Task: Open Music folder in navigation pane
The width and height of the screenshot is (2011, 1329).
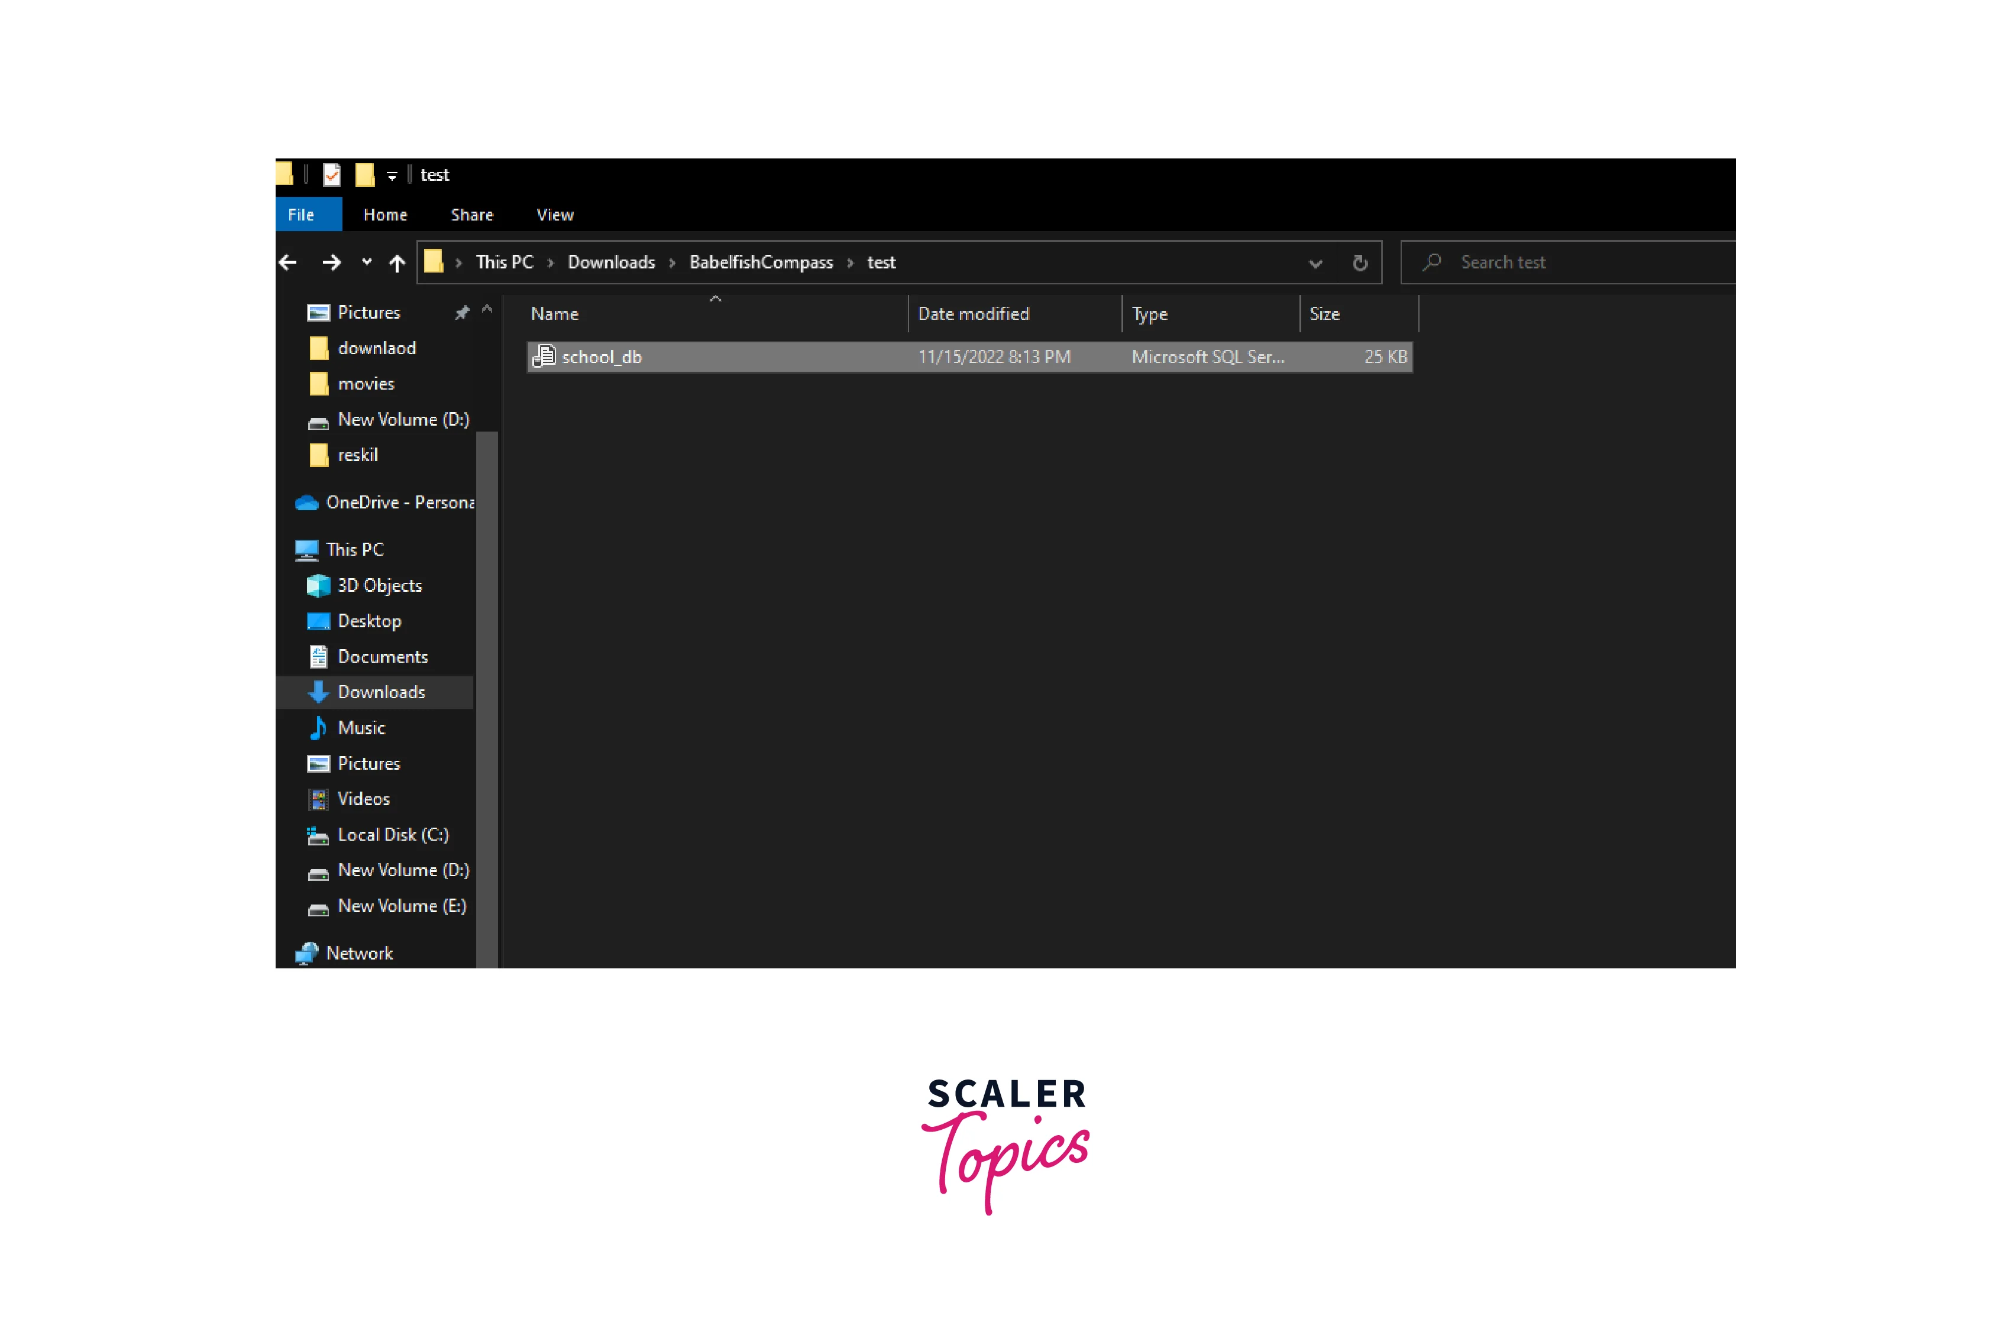Action: 361,727
